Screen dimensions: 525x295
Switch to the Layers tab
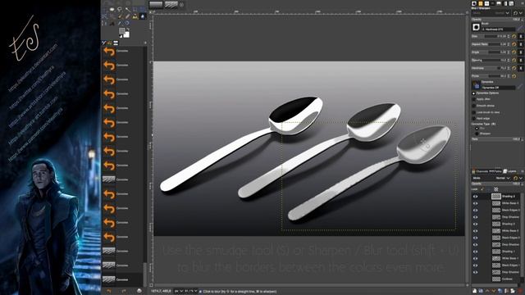pos(509,171)
